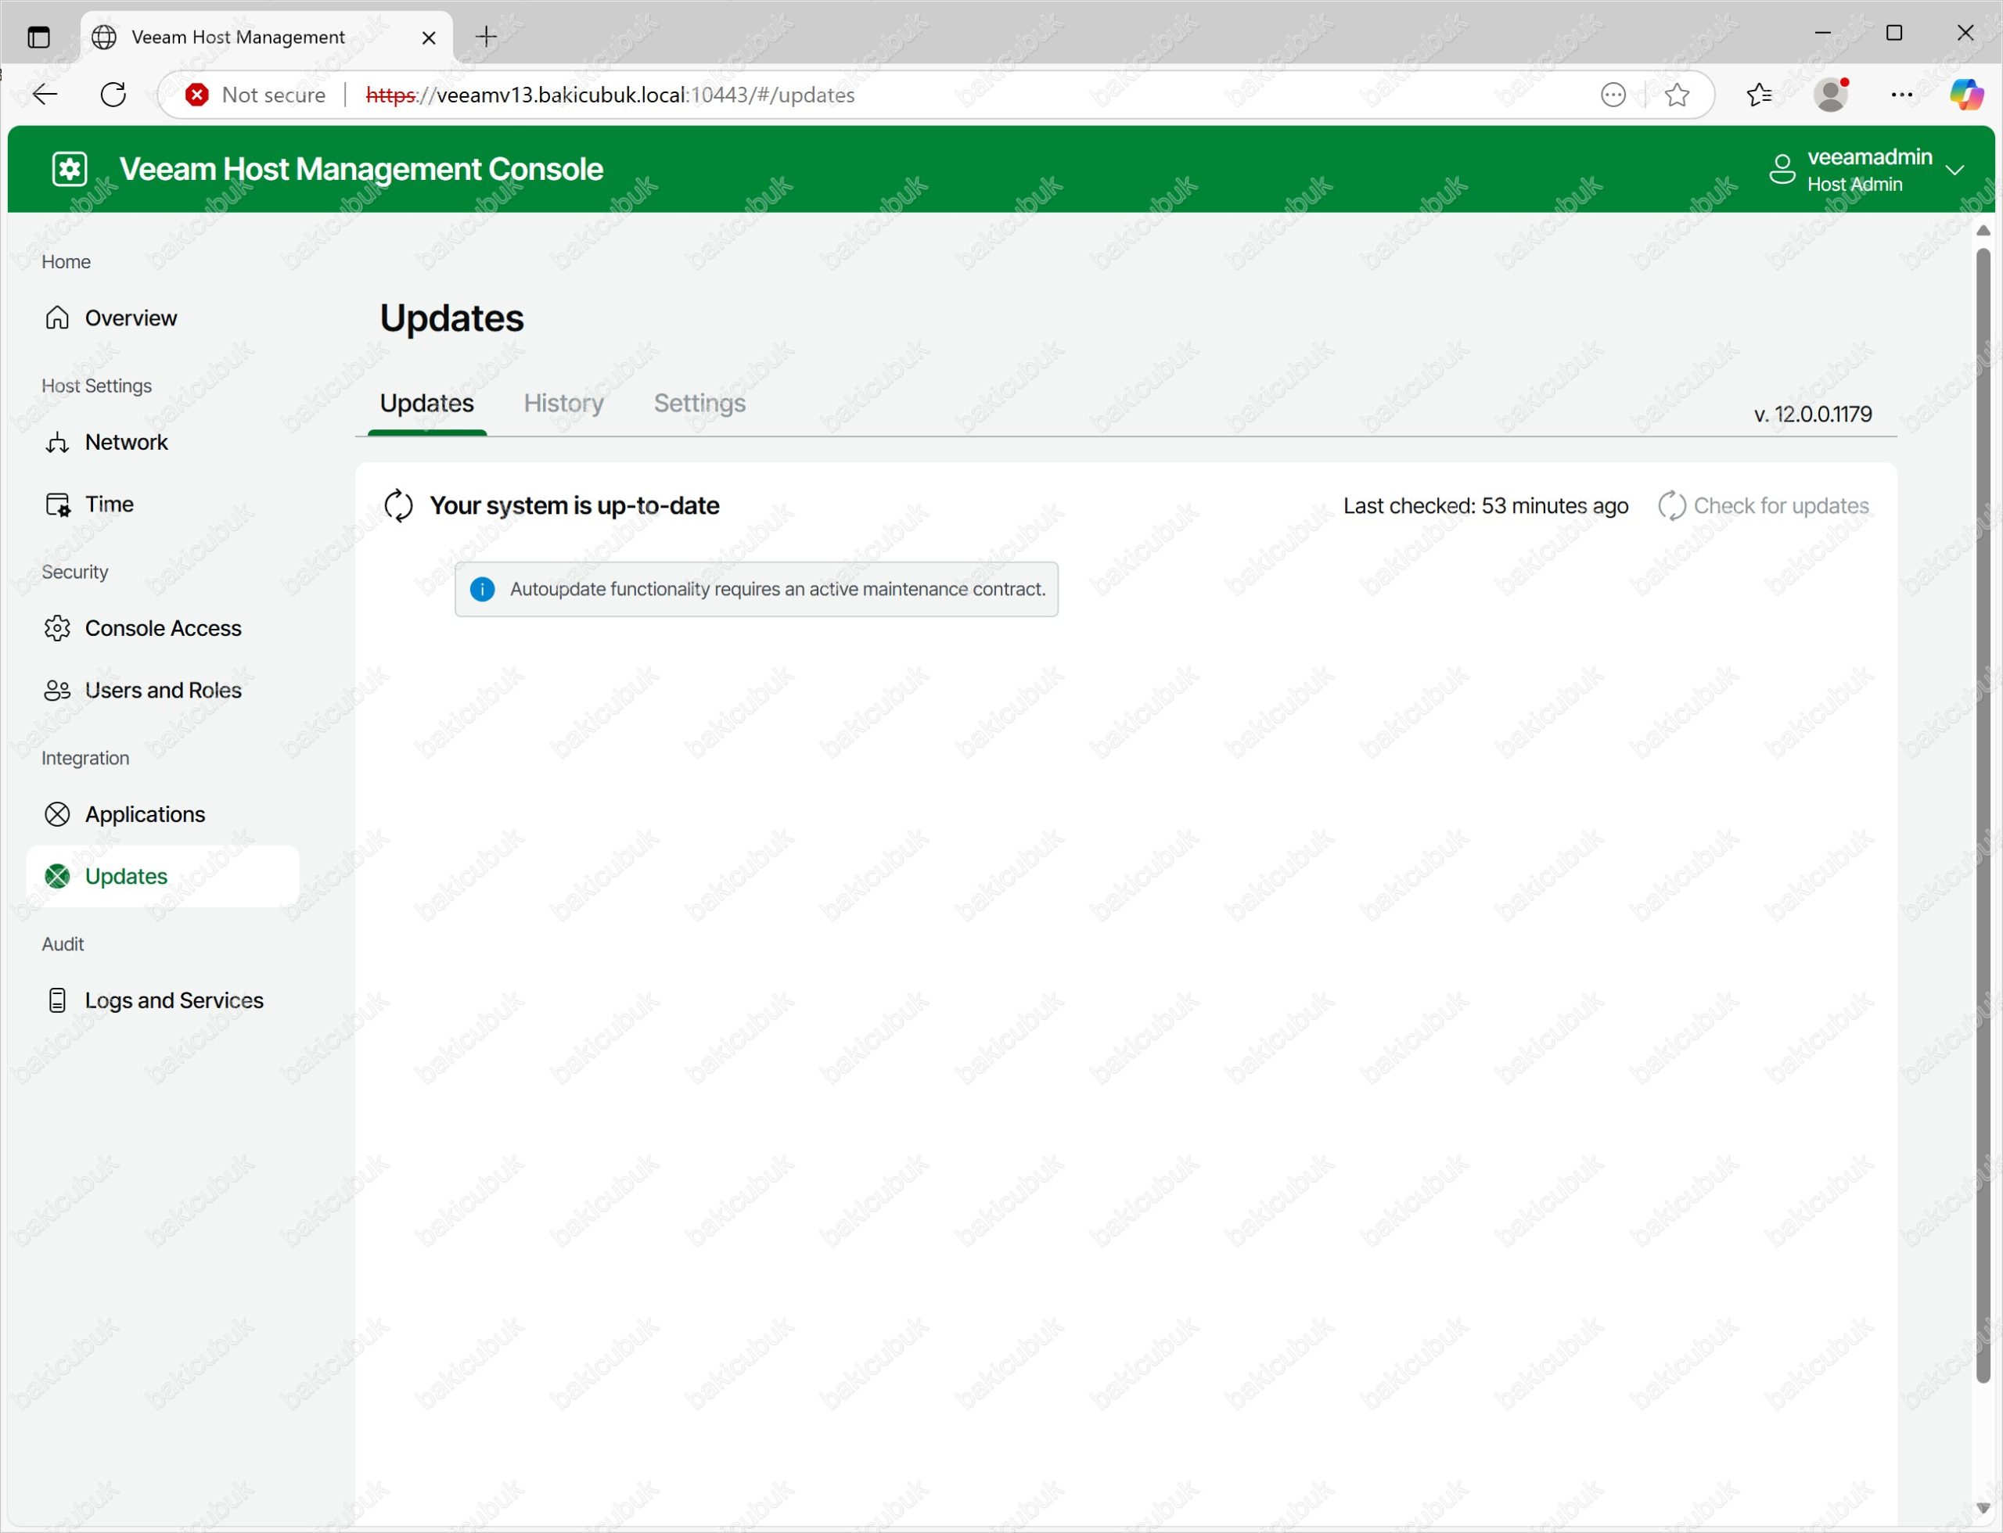Minimize the browser window
The image size is (2003, 1533).
pyautogui.click(x=1822, y=33)
